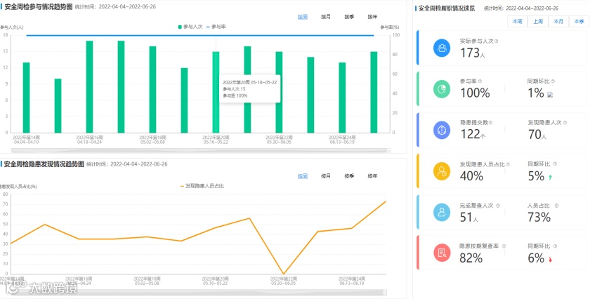Switch 参与情况趋势图 to 按年
The image size is (590, 299).
click(x=372, y=17)
